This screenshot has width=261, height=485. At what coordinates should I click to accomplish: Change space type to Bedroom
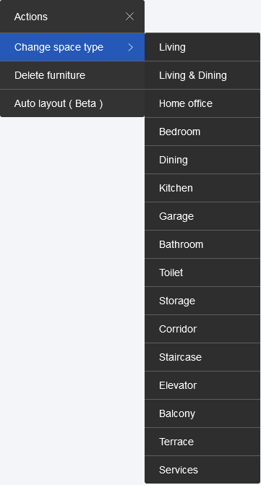(202, 132)
